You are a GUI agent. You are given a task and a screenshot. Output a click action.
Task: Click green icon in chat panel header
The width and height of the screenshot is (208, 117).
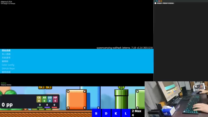pyautogui.click(x=155, y=1)
